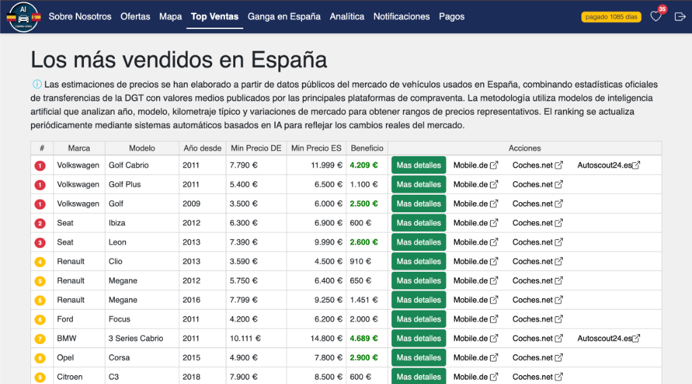Viewport: 692px width, 384px height.
Task: Open the favorites heart icon with badge
Action: [x=656, y=16]
